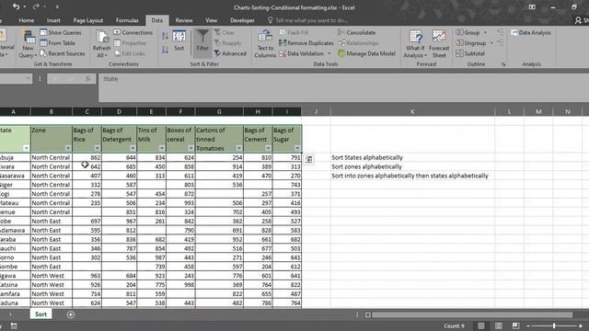Open State column filter dropdown
This screenshot has width=589, height=331.
click(26, 148)
